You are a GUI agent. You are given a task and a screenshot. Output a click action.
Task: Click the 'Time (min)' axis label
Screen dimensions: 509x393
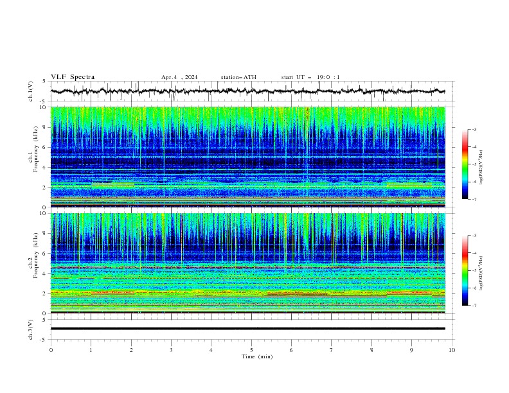[x=257, y=356]
